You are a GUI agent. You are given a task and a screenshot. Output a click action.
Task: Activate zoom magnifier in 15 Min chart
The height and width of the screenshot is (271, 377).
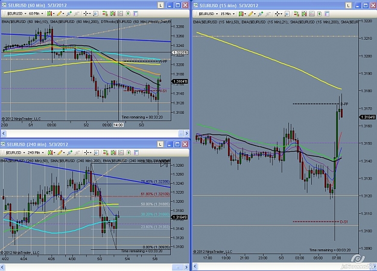point(287,14)
